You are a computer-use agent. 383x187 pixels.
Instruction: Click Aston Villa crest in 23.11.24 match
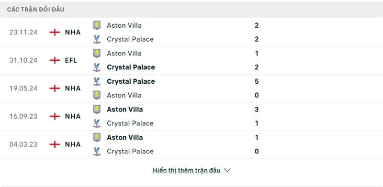(97, 25)
